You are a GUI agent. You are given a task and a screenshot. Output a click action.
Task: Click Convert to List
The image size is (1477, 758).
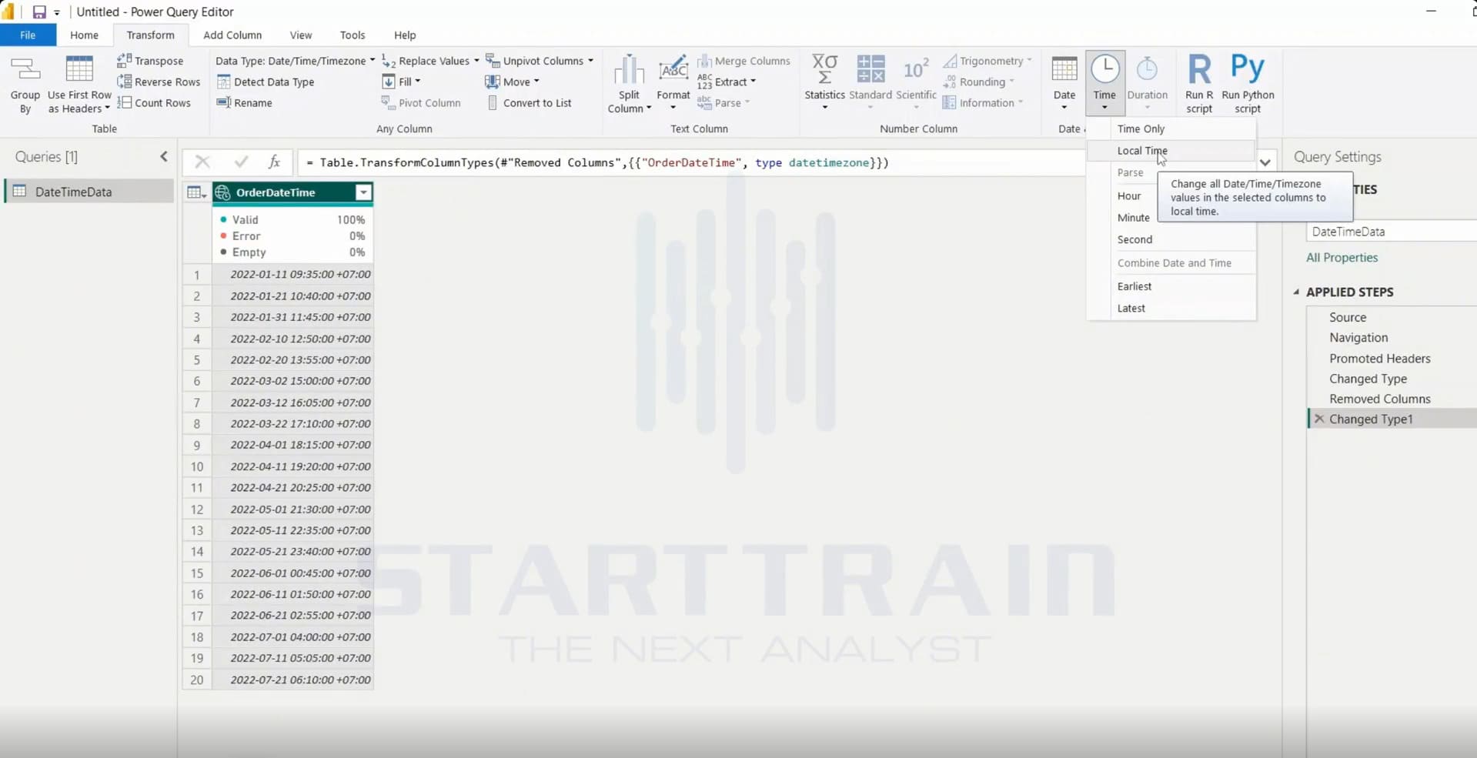[530, 102]
